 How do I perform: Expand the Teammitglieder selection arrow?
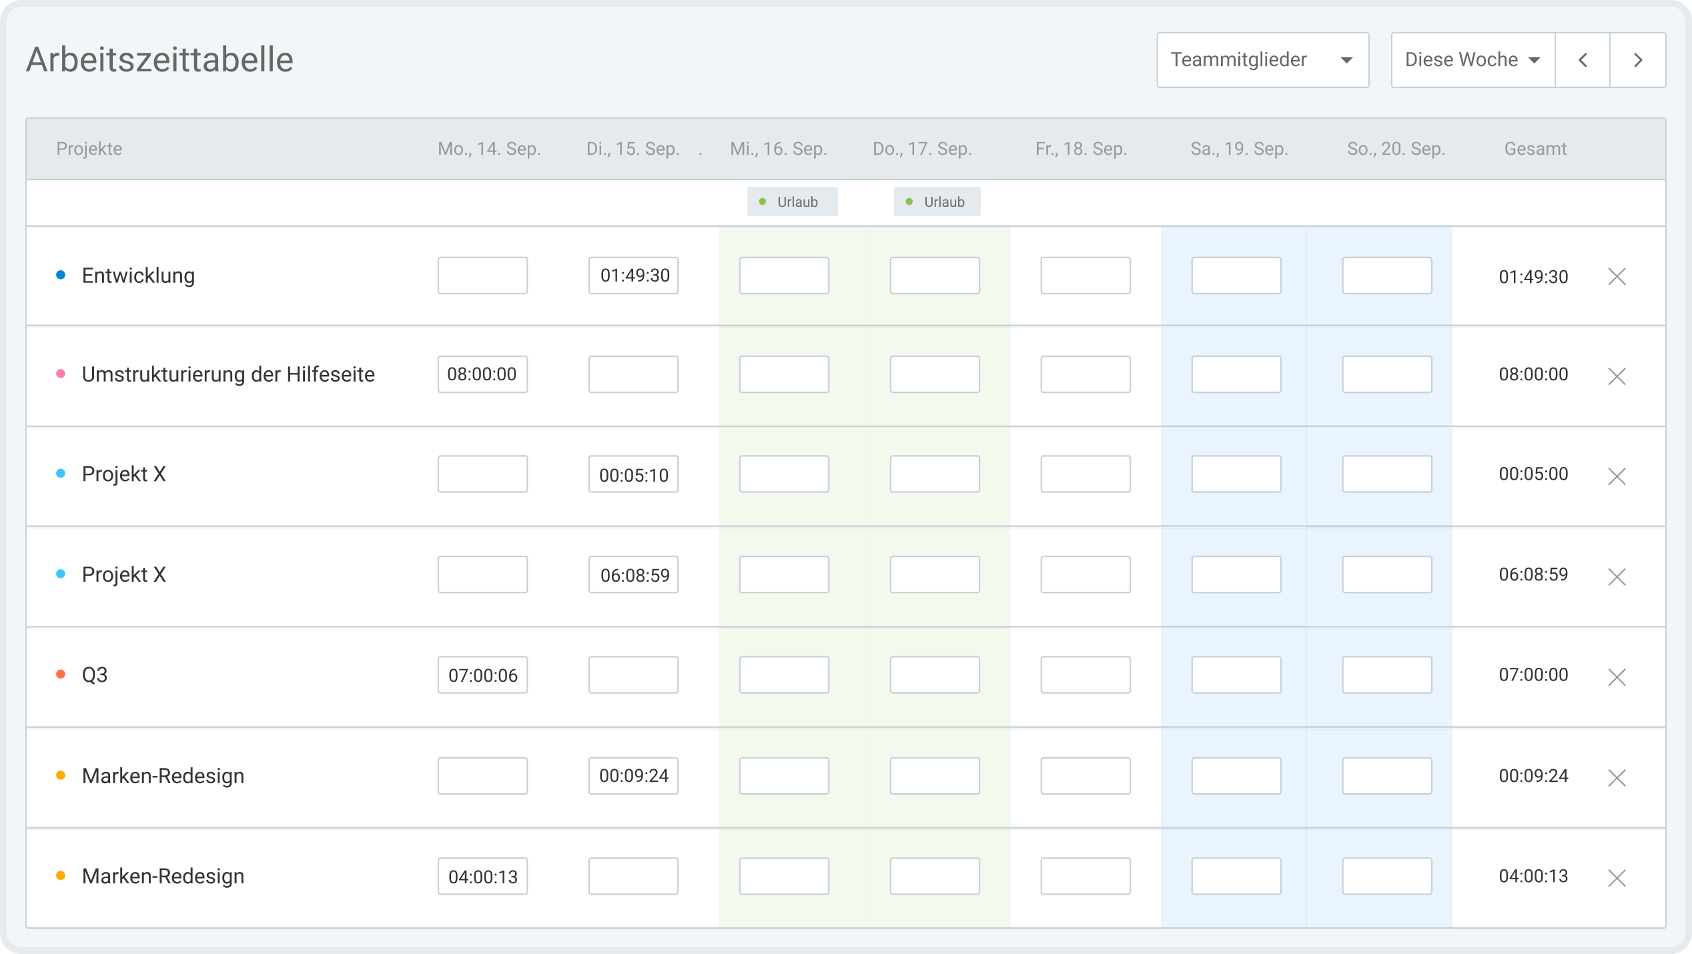point(1346,60)
